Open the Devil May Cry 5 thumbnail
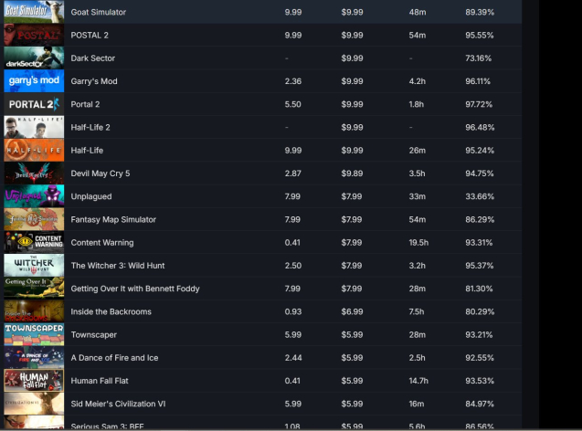 click(34, 173)
